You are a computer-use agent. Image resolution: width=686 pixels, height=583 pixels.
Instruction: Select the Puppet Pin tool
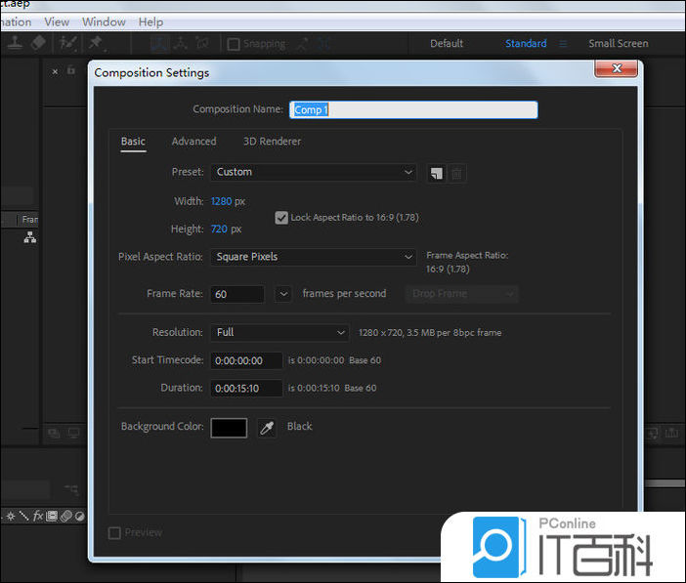pos(96,43)
